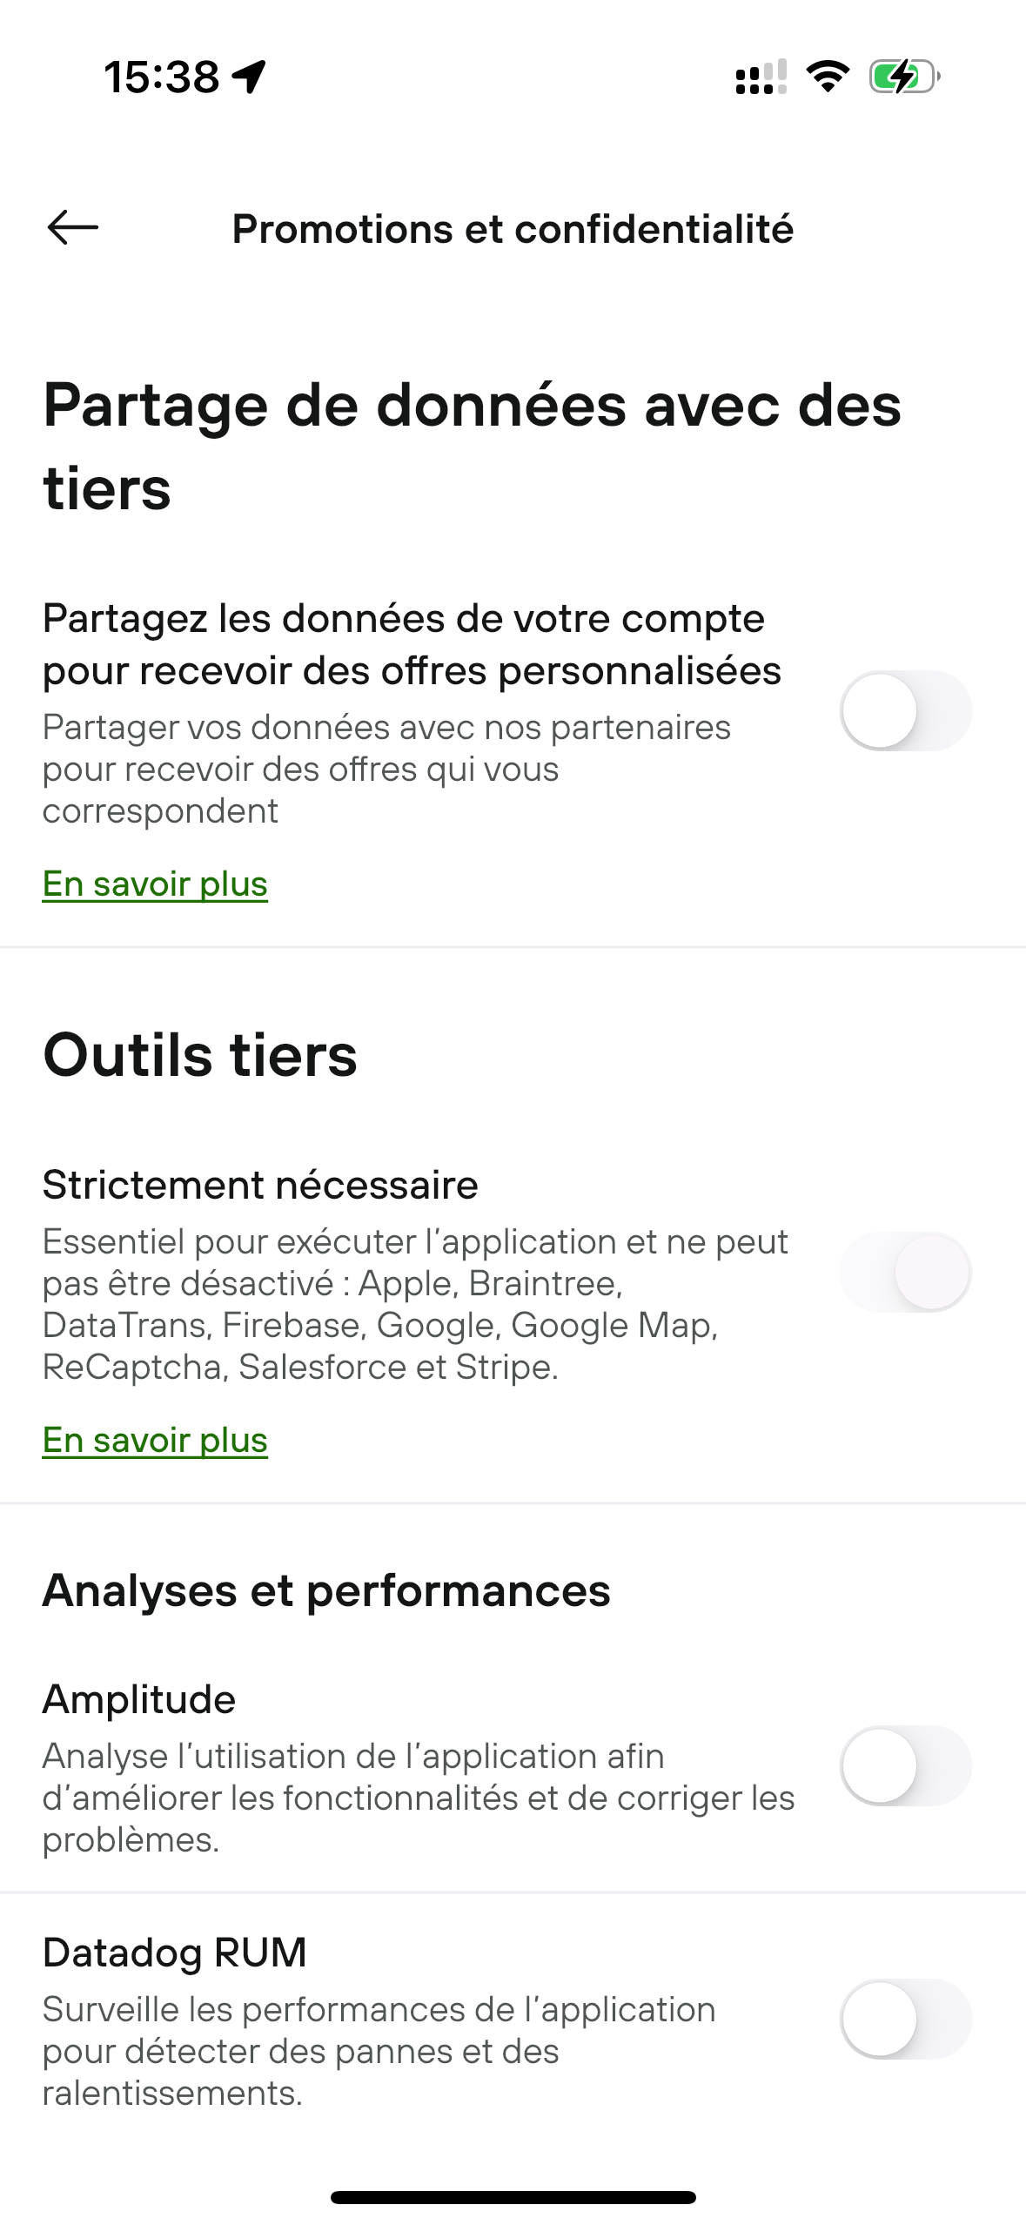This screenshot has width=1026, height=2225.
Task: Tap the back arrow icon
Action: tap(73, 228)
